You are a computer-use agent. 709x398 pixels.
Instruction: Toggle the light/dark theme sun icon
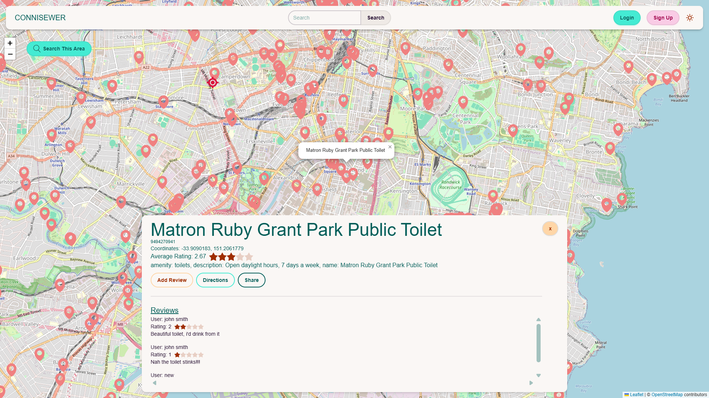(689, 18)
